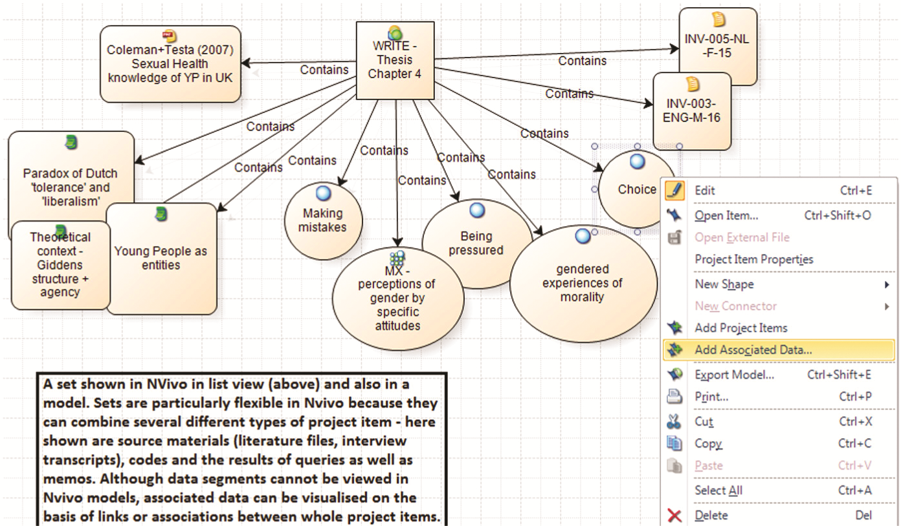
Task: Choose Delete from context menu
Action: 779,515
